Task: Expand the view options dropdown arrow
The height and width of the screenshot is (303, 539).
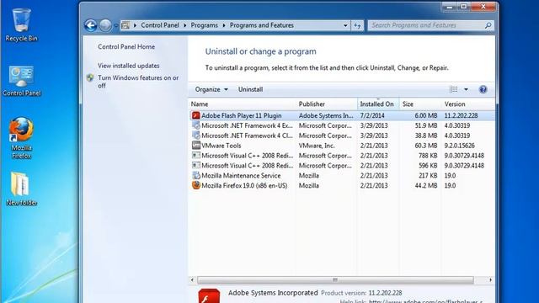Action: click(x=466, y=89)
